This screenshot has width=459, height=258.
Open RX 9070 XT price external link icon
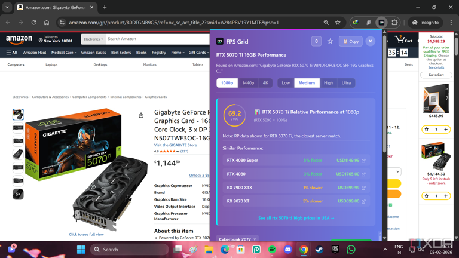coord(363,201)
